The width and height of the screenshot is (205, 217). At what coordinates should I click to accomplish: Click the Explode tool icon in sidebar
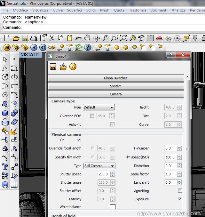(x=14, y=131)
